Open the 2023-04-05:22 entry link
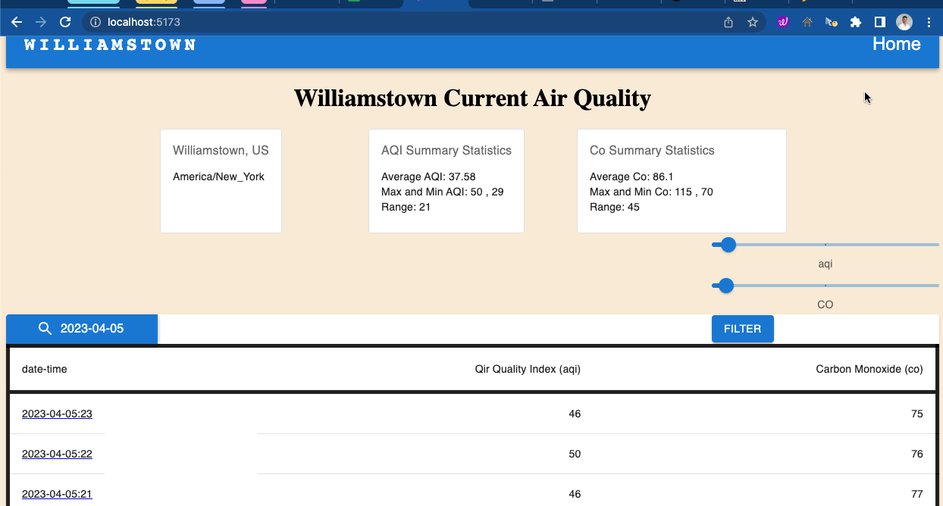 (x=57, y=454)
